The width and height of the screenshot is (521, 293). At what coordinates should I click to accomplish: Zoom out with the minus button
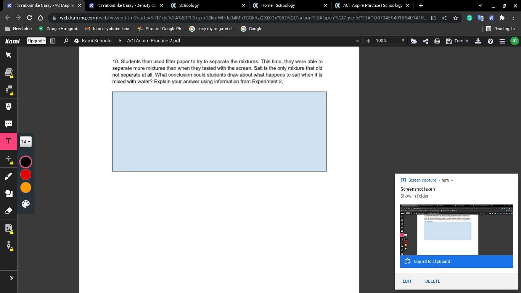357,41
